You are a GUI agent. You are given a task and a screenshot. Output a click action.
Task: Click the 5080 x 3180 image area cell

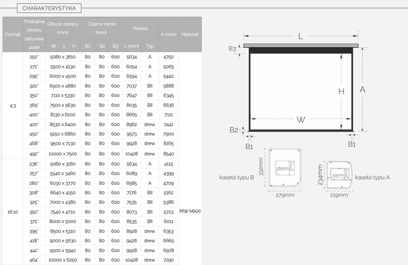click(63, 164)
